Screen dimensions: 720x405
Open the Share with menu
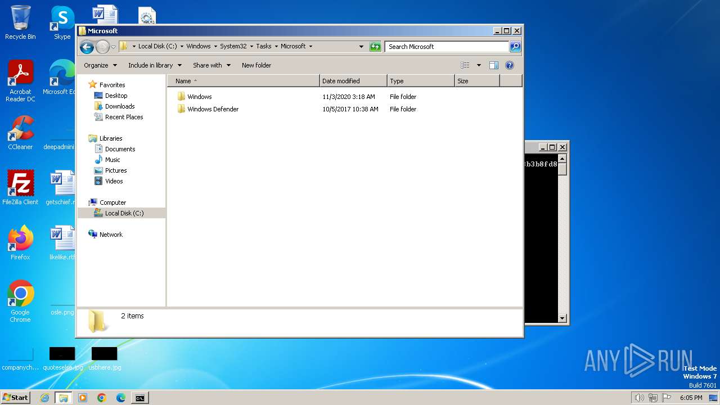(211, 65)
